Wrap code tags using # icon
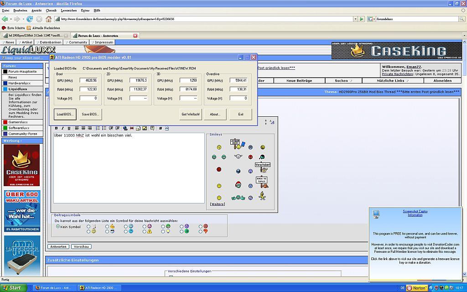 pos(160,128)
